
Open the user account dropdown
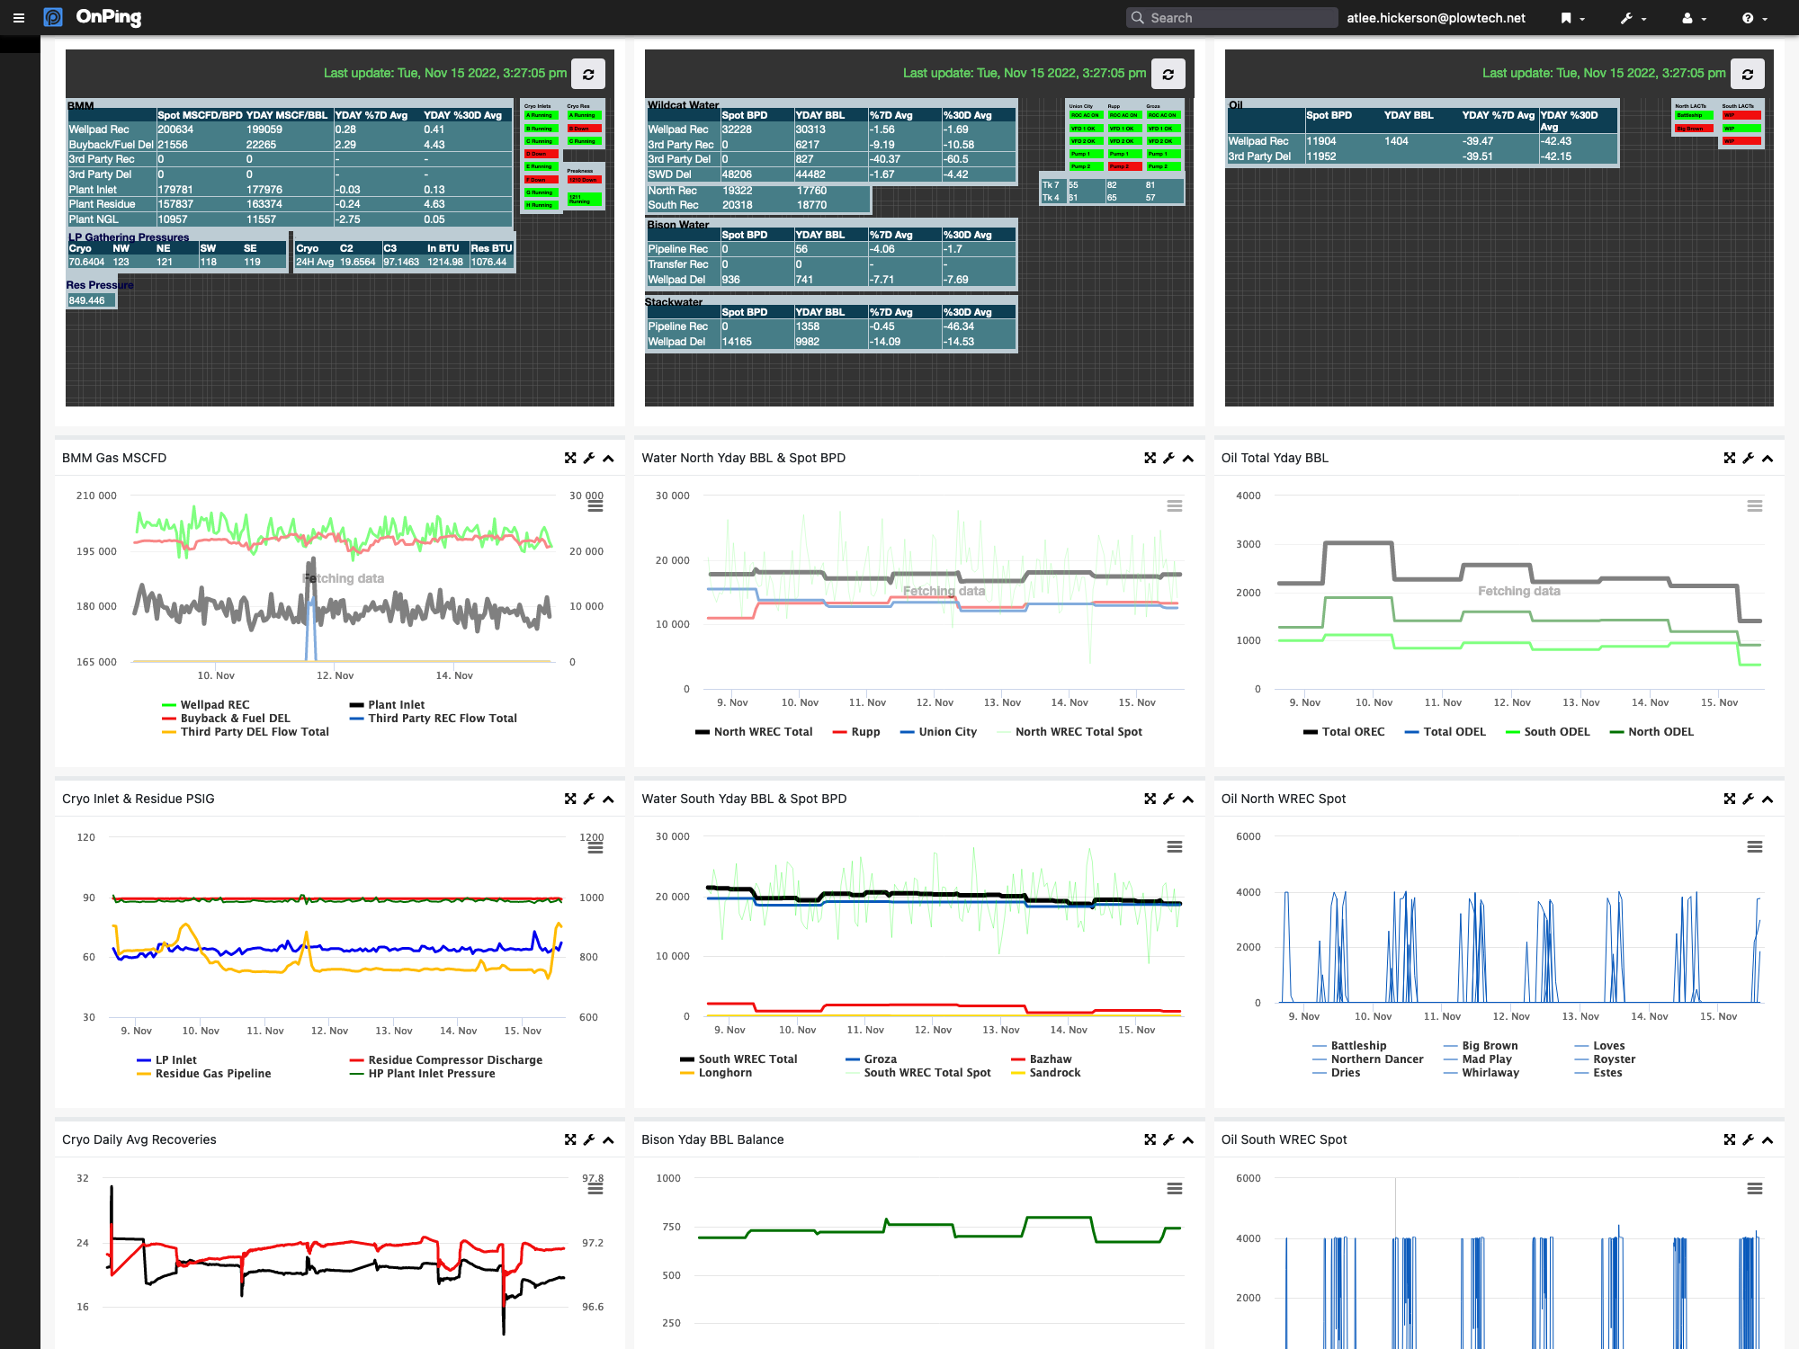(x=1692, y=17)
